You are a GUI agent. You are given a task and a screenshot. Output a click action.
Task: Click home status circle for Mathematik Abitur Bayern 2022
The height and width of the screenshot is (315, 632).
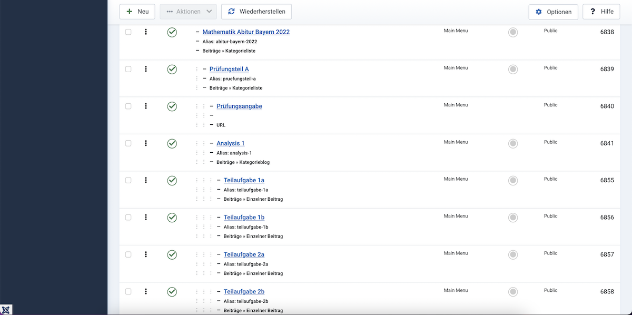(513, 32)
